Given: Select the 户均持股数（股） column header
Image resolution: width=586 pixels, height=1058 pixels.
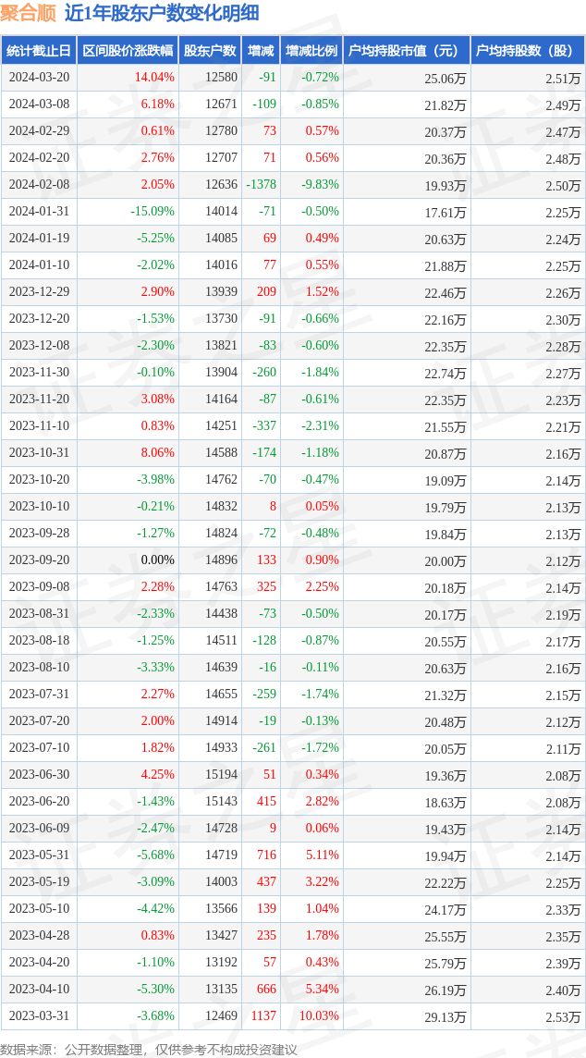Looking at the screenshot, I should pyautogui.click(x=528, y=51).
